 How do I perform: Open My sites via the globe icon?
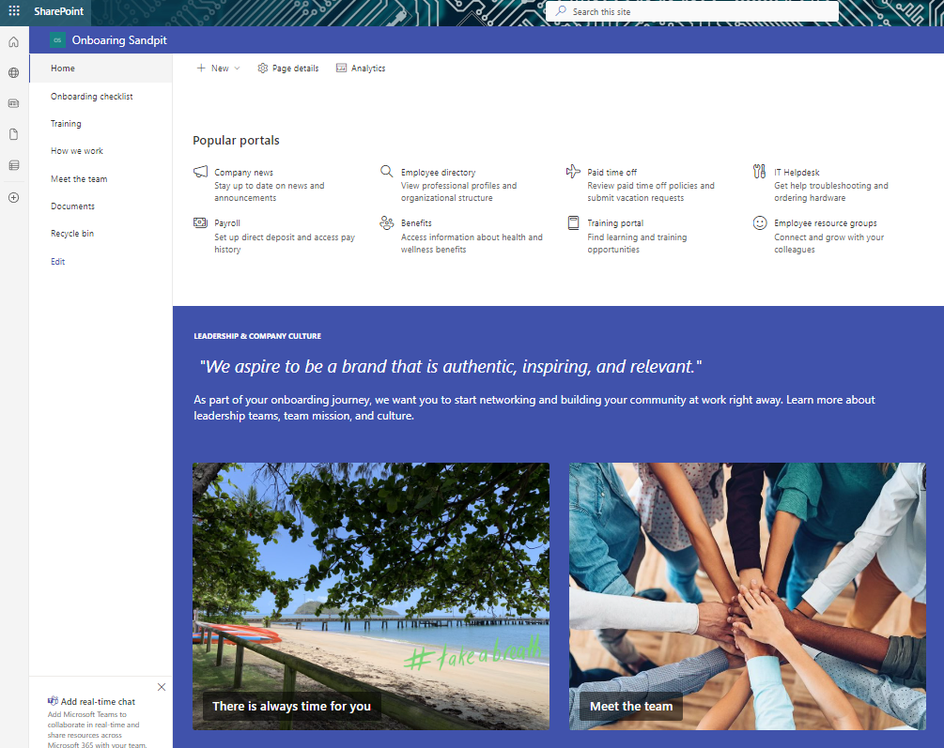pos(13,71)
